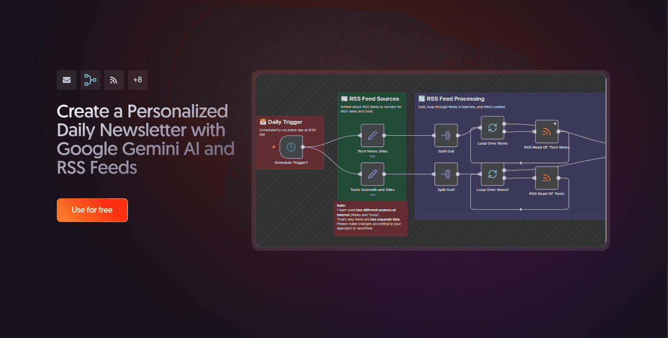Select the Schedule Trigger1 clock node
668x338 pixels.
pyautogui.click(x=291, y=147)
